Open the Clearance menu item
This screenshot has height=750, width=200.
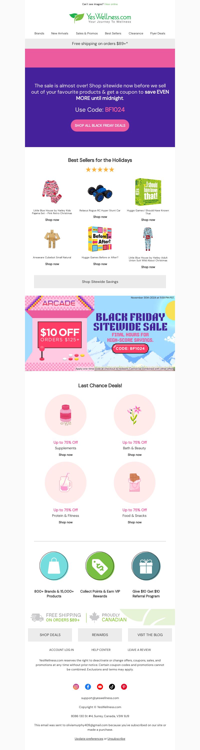coord(136,33)
